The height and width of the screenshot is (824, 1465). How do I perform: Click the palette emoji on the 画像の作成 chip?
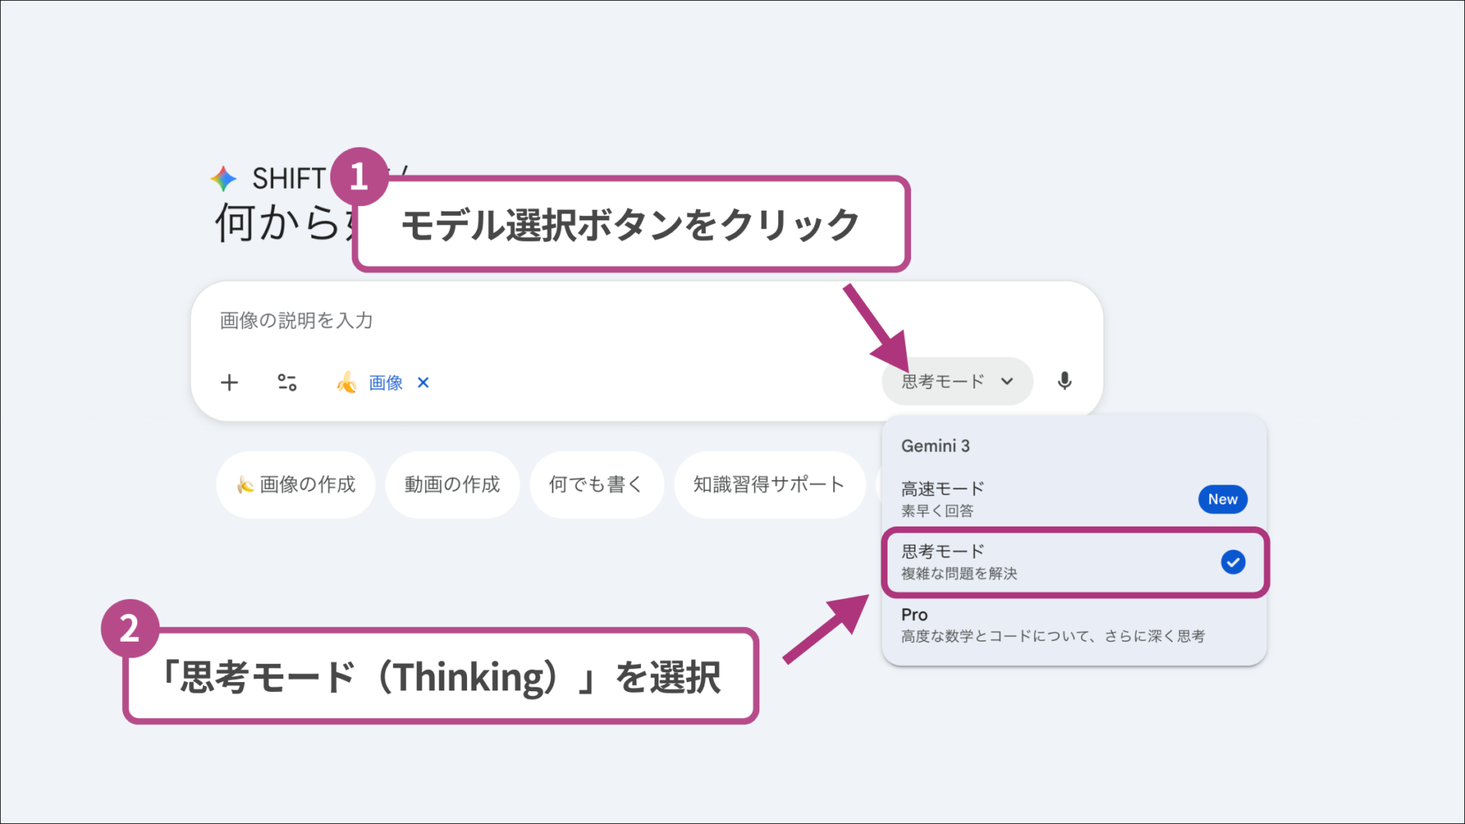246,484
